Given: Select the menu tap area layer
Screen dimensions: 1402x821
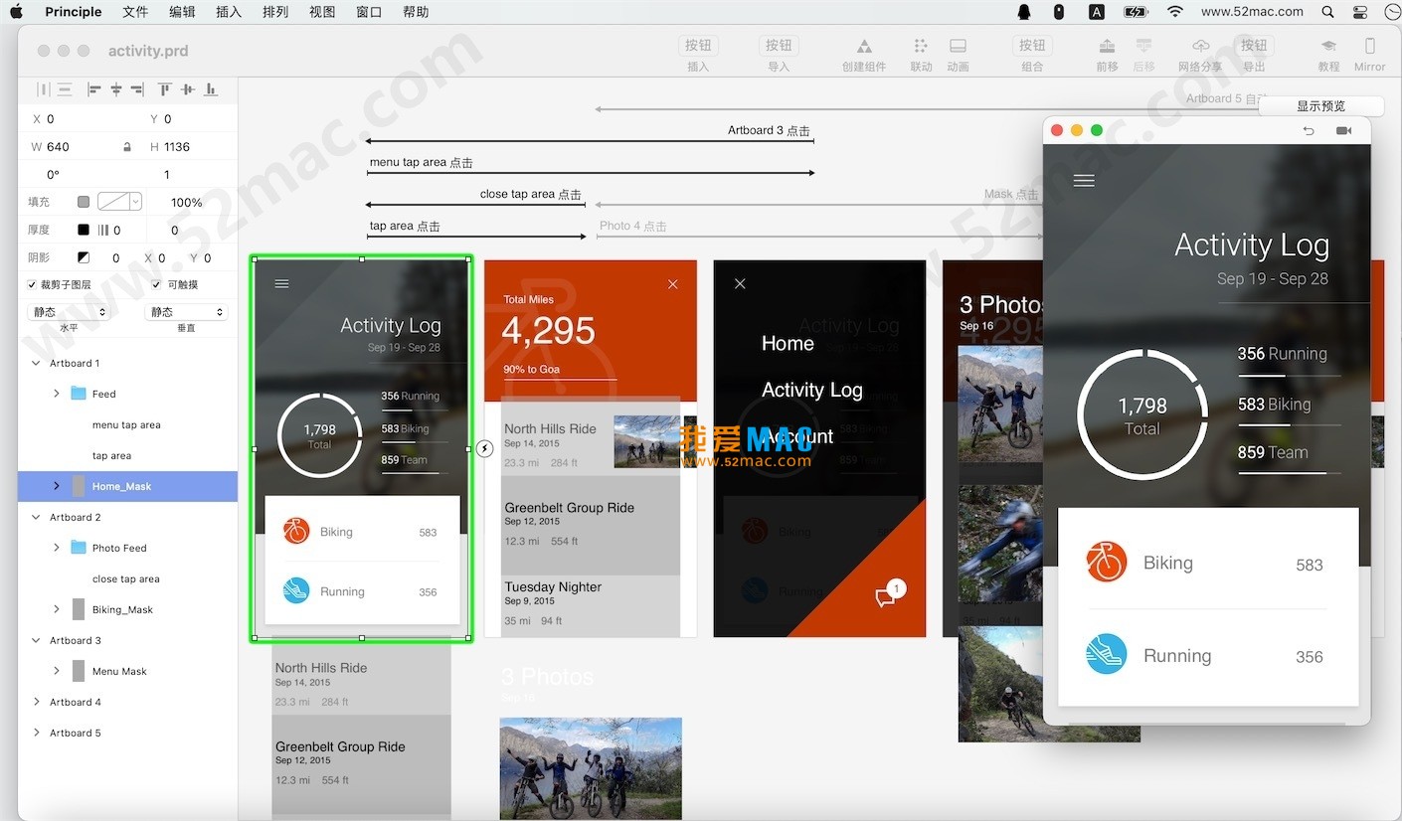Looking at the screenshot, I should pyautogui.click(x=127, y=425).
